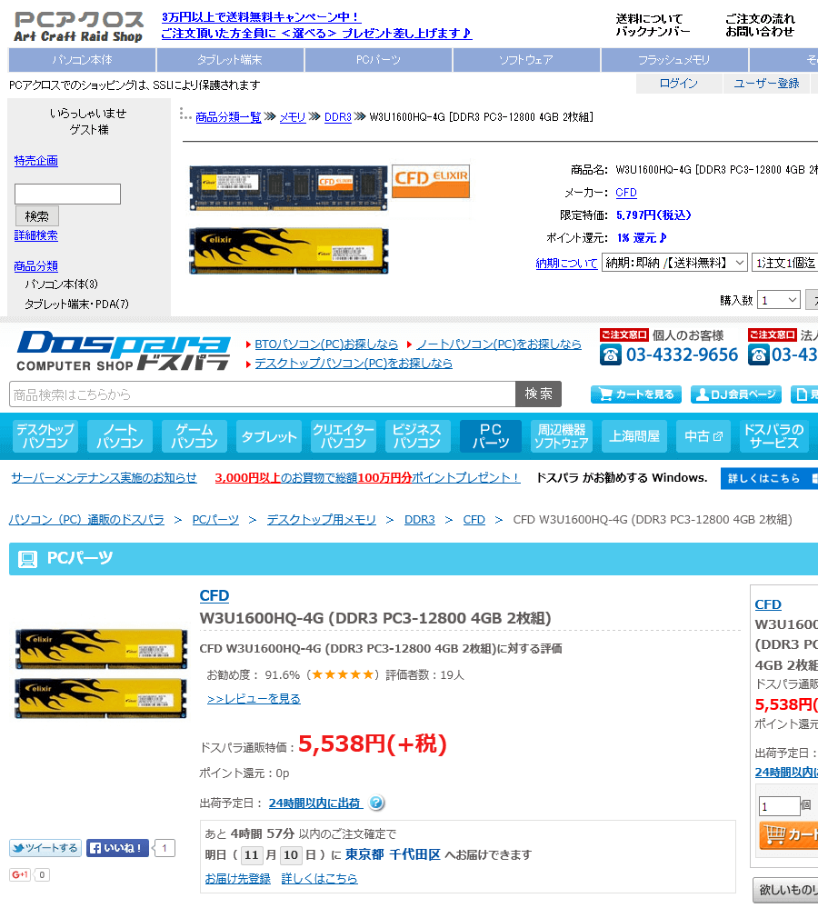This screenshot has height=908, width=818.
Task: Select the タブレット nav tab in Dospara
Action: click(x=269, y=436)
